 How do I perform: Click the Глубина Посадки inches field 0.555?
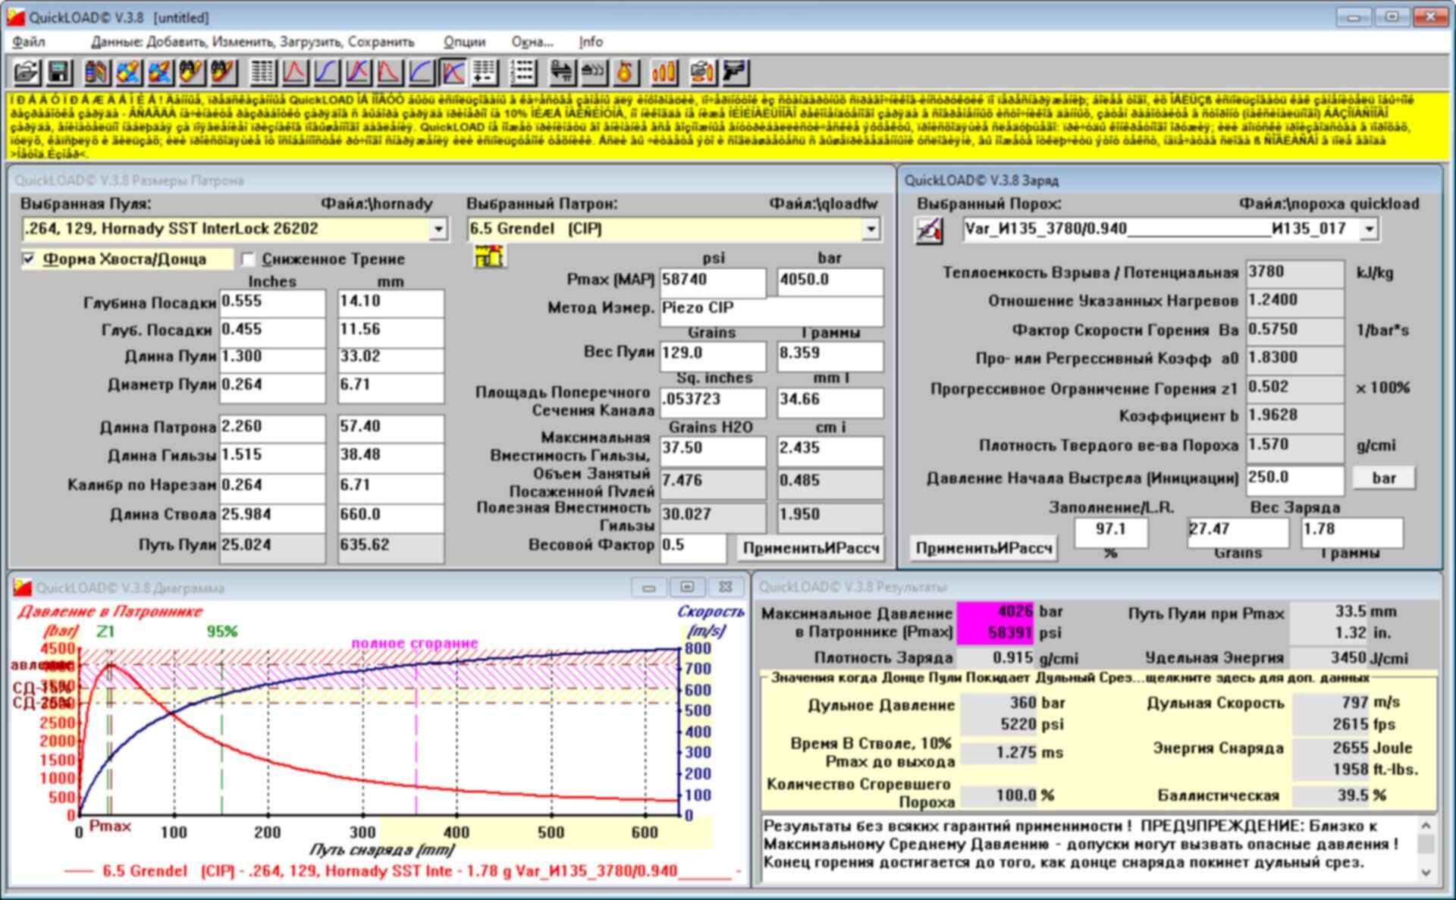click(272, 303)
